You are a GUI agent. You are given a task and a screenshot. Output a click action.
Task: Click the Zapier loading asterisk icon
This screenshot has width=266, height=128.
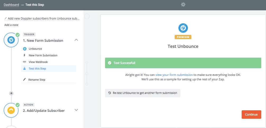[183, 5]
